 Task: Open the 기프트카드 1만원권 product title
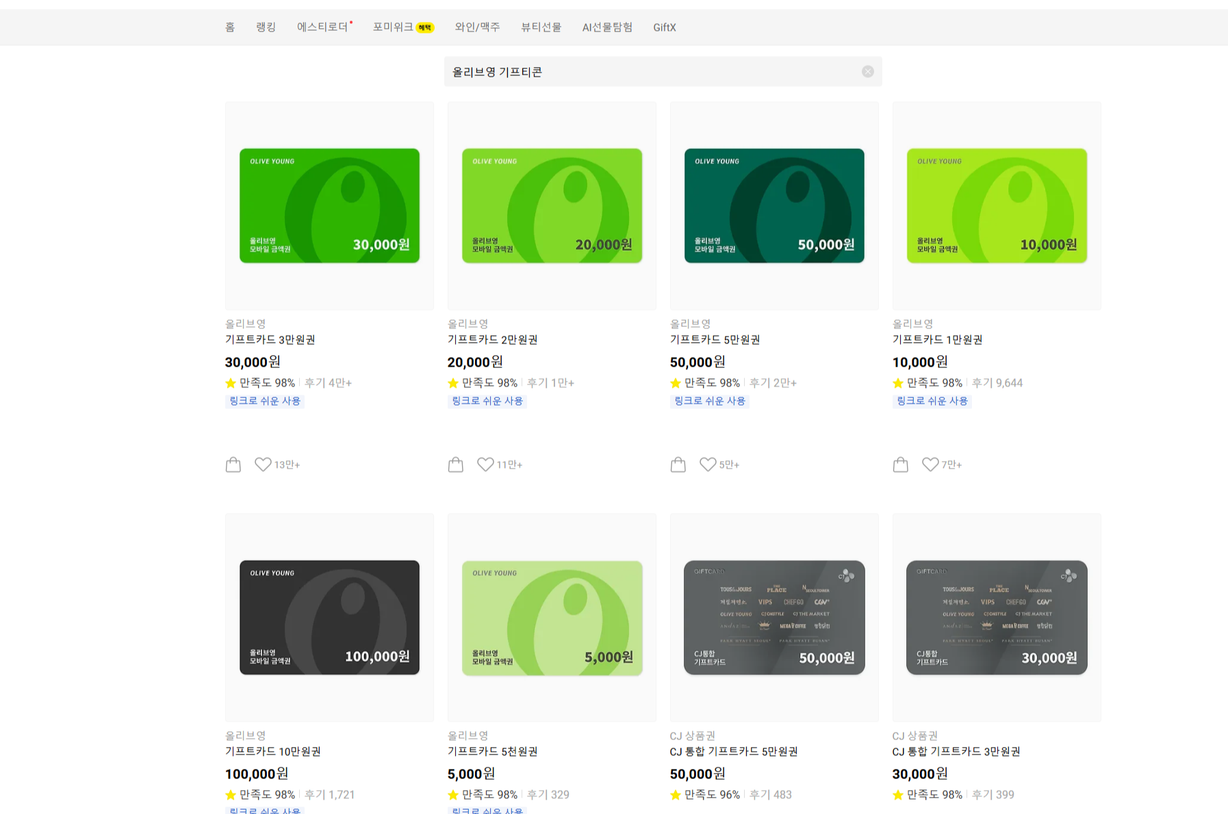[937, 340]
